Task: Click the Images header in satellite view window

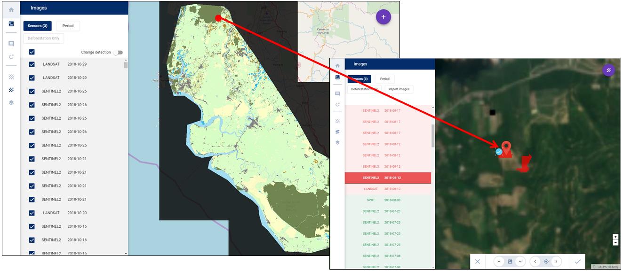Action: click(x=360, y=64)
